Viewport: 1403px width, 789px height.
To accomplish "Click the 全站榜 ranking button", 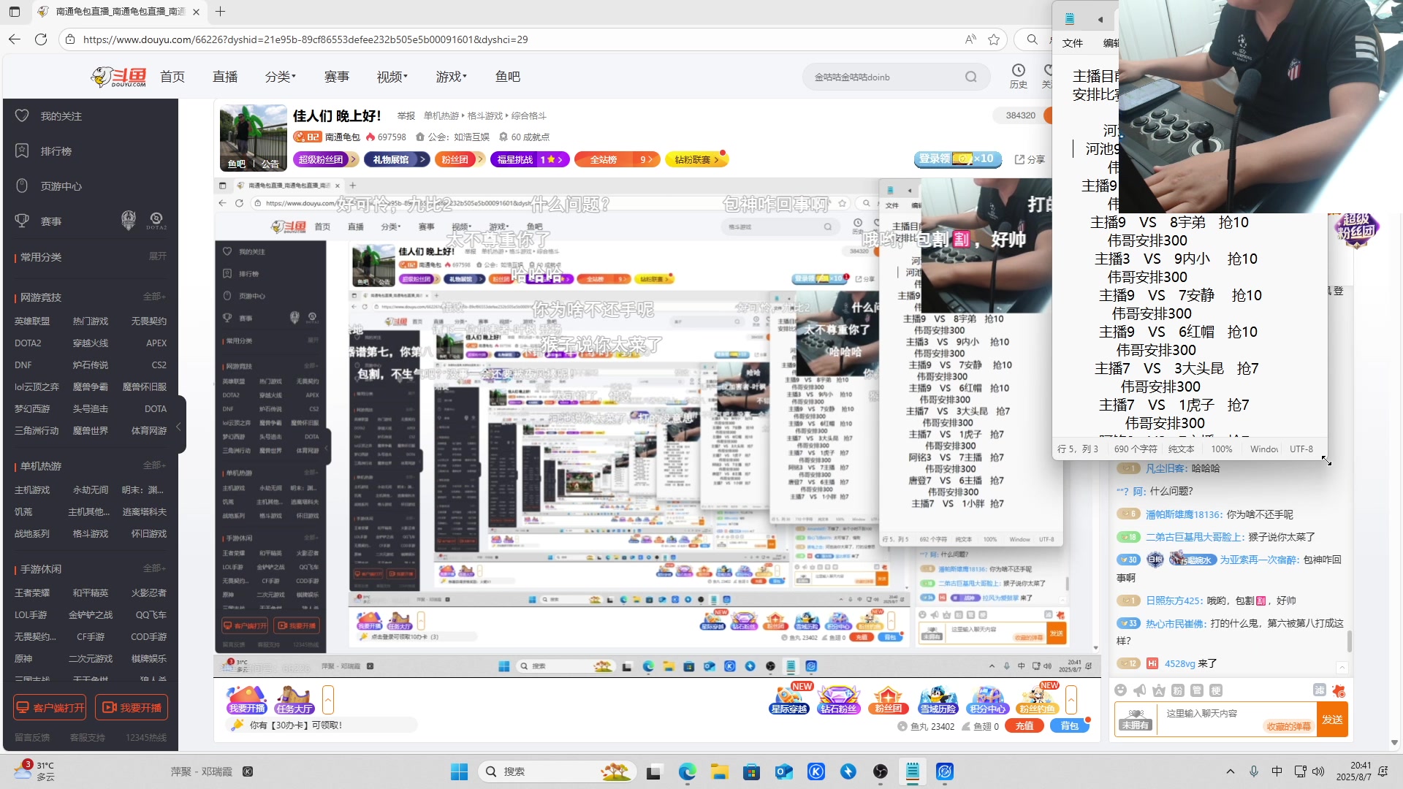I will (617, 159).
